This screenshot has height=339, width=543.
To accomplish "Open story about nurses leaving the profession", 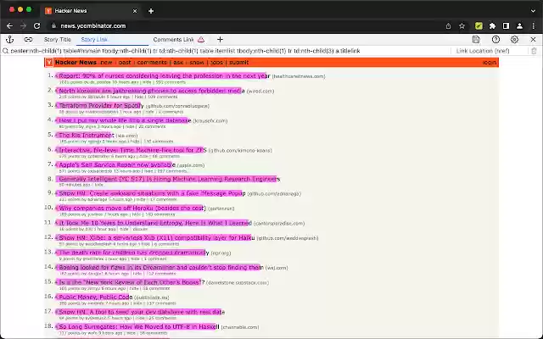I will [x=165, y=75].
